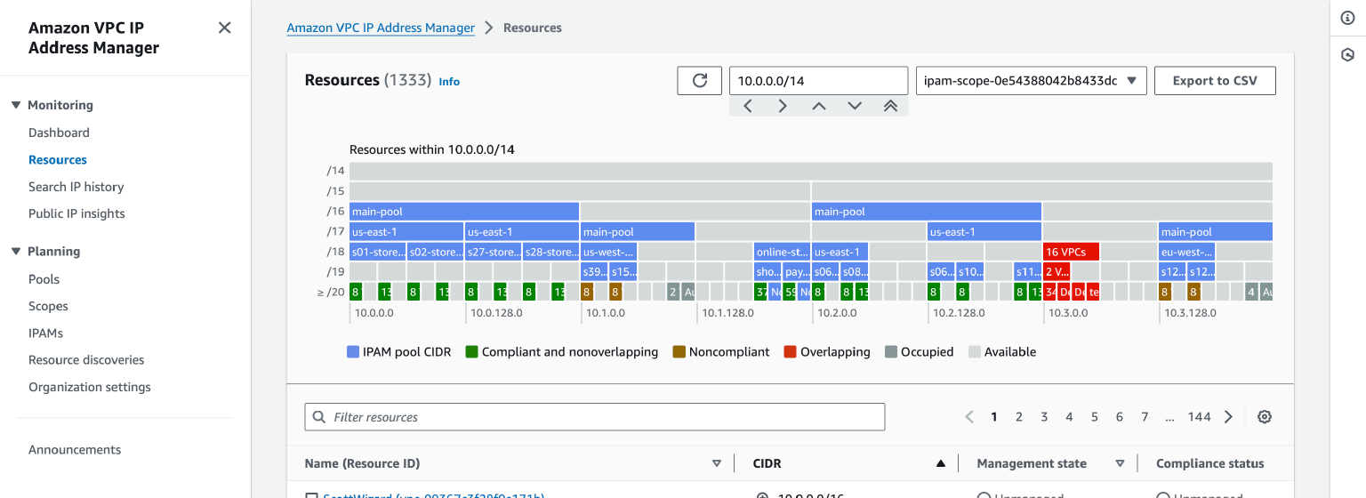Go to Scopes page
This screenshot has width=1366, height=498.
coord(48,306)
